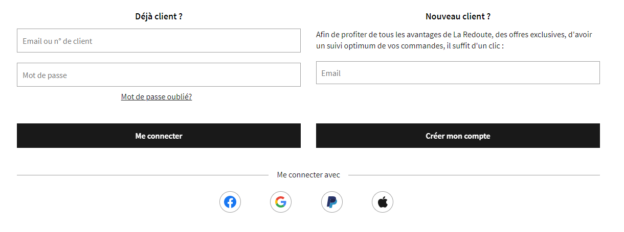624x232 pixels.
Task: Click the divider line right of "Me connecter avec"
Action: pyautogui.click(x=474, y=175)
